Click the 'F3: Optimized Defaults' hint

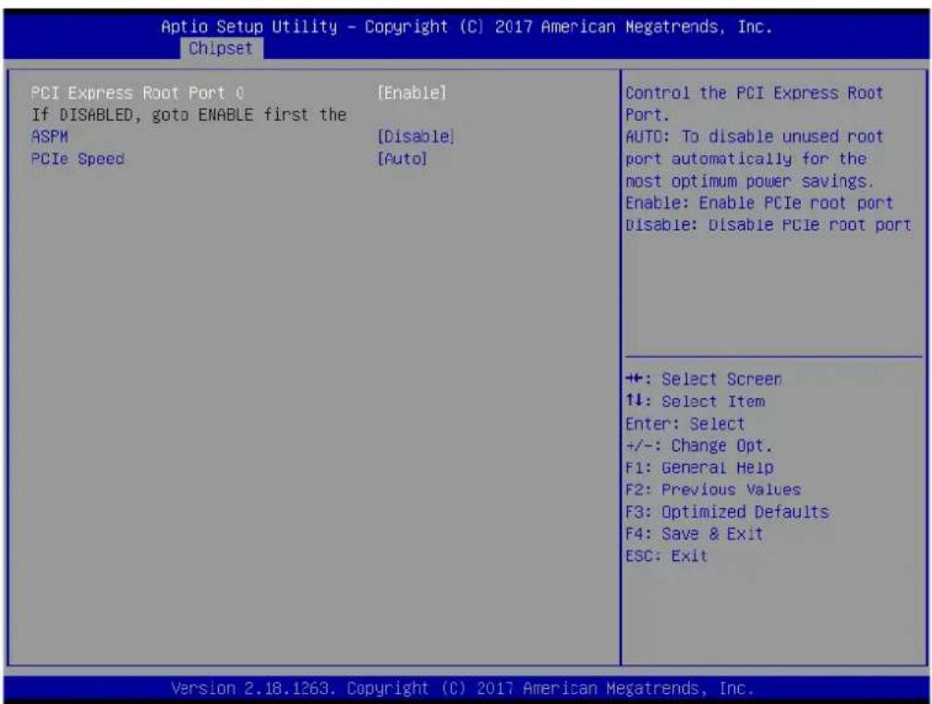[727, 512]
